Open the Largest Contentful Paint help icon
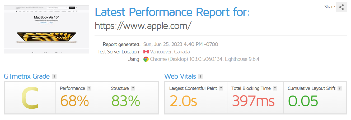Screen dimensions: 351x120 point(221,88)
